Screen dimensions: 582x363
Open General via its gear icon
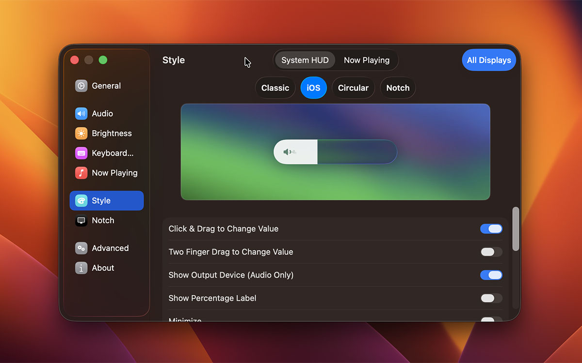81,86
